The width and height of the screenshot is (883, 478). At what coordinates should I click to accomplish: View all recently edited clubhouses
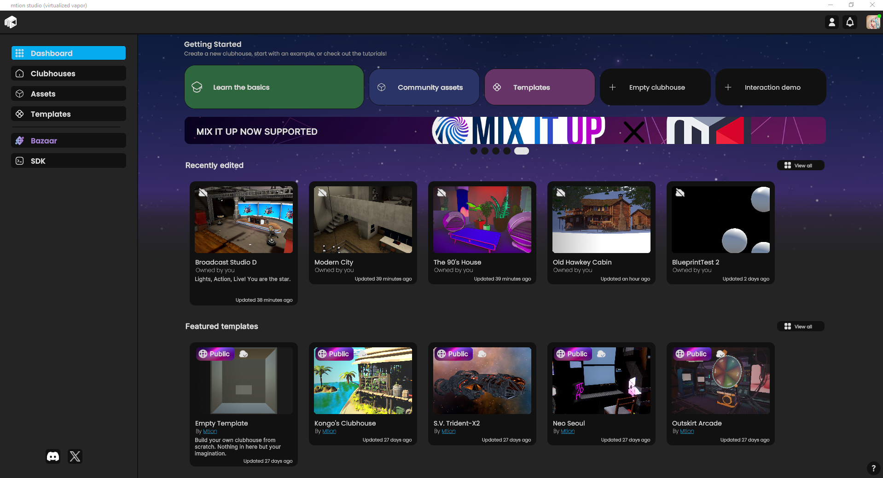click(x=800, y=166)
